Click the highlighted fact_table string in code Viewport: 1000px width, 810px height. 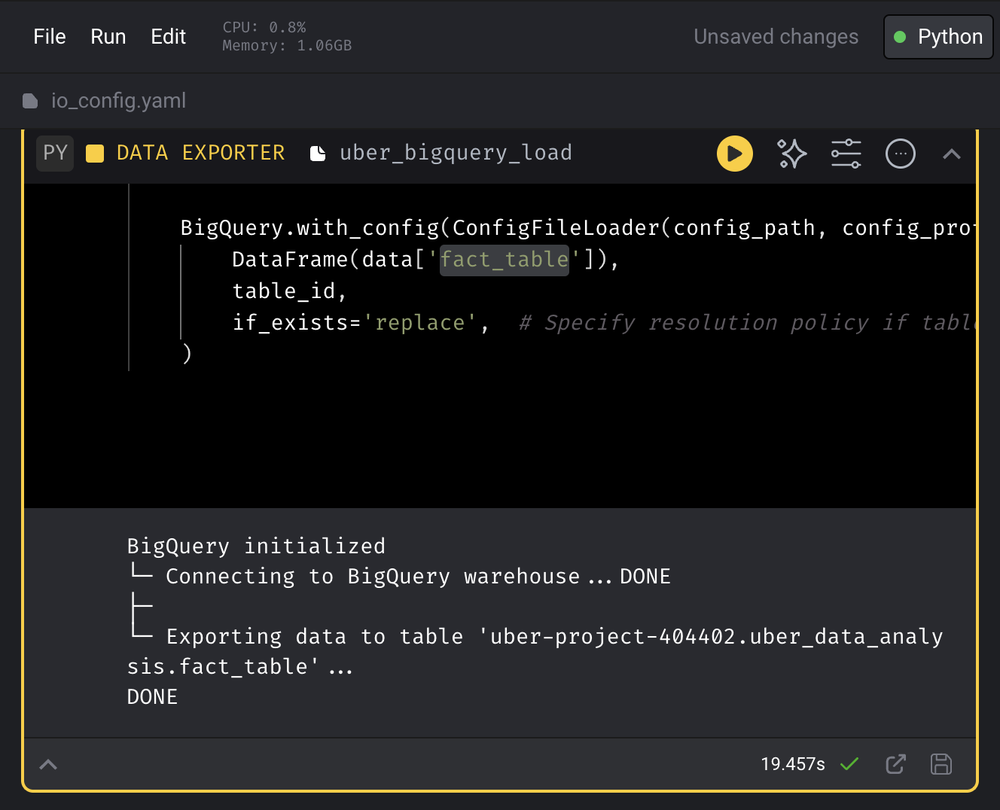[x=504, y=260]
